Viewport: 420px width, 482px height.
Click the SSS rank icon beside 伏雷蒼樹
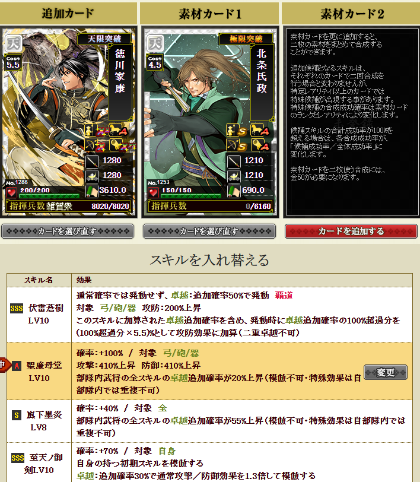[17, 308]
